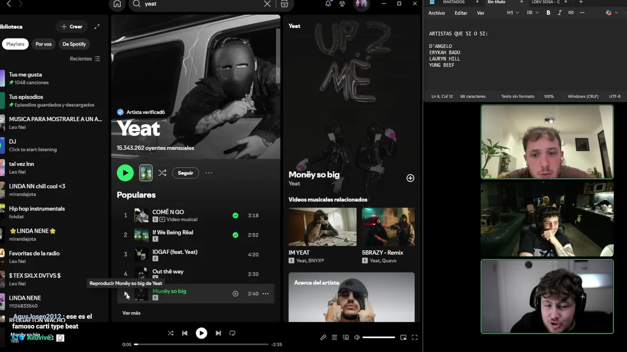Select the Playlists filter chip

click(x=15, y=44)
